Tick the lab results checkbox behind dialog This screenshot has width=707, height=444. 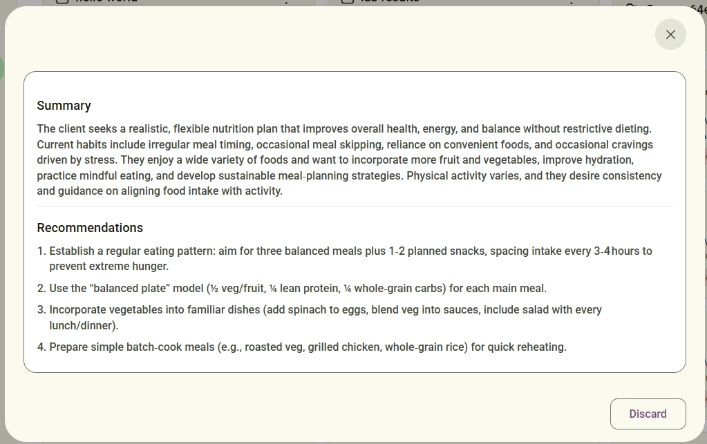coord(347,2)
